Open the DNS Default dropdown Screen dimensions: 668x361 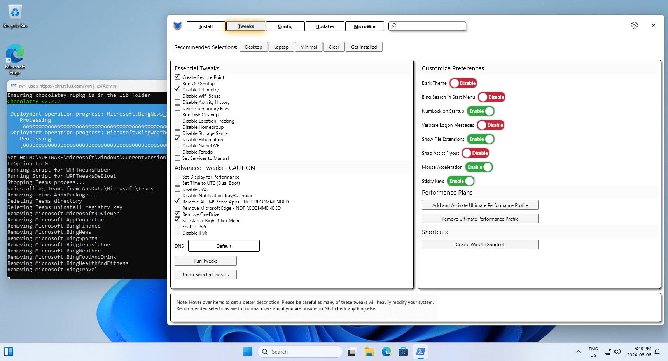point(224,245)
